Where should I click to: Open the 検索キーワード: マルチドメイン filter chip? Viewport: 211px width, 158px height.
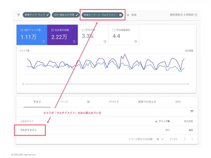tap(102, 15)
